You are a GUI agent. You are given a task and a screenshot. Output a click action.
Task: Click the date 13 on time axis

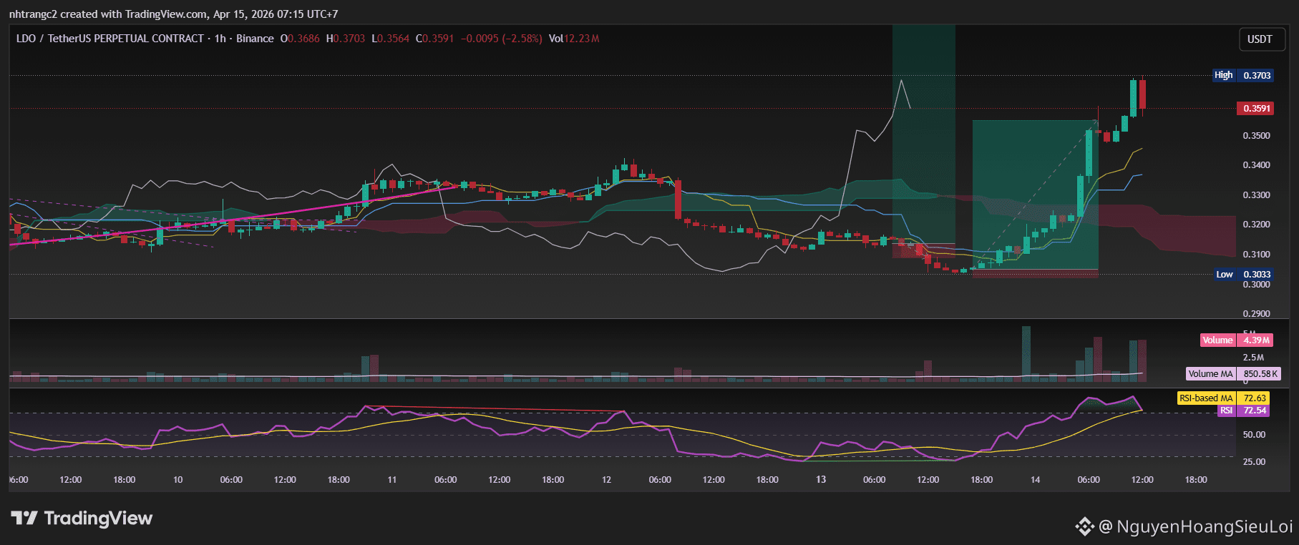pyautogui.click(x=821, y=480)
